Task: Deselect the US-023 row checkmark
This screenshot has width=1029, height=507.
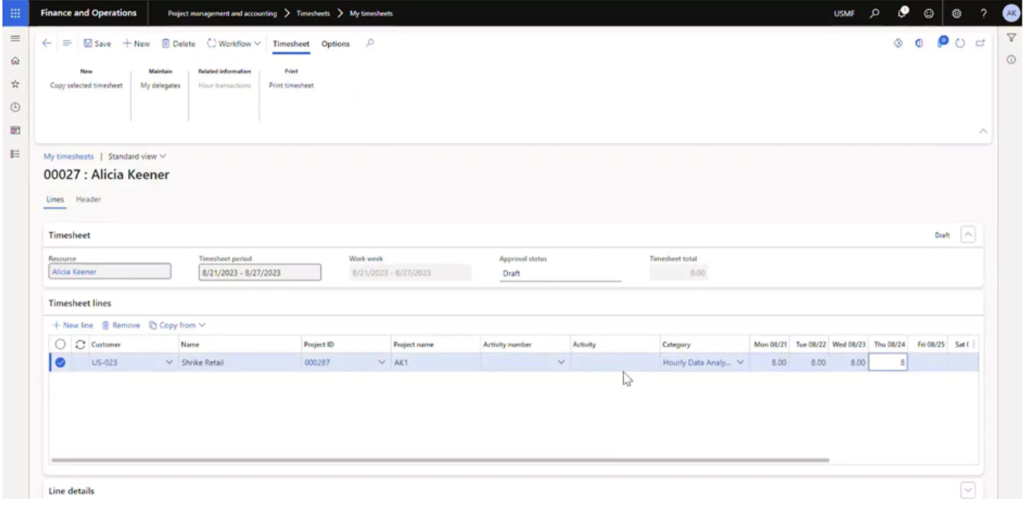Action: click(x=61, y=362)
